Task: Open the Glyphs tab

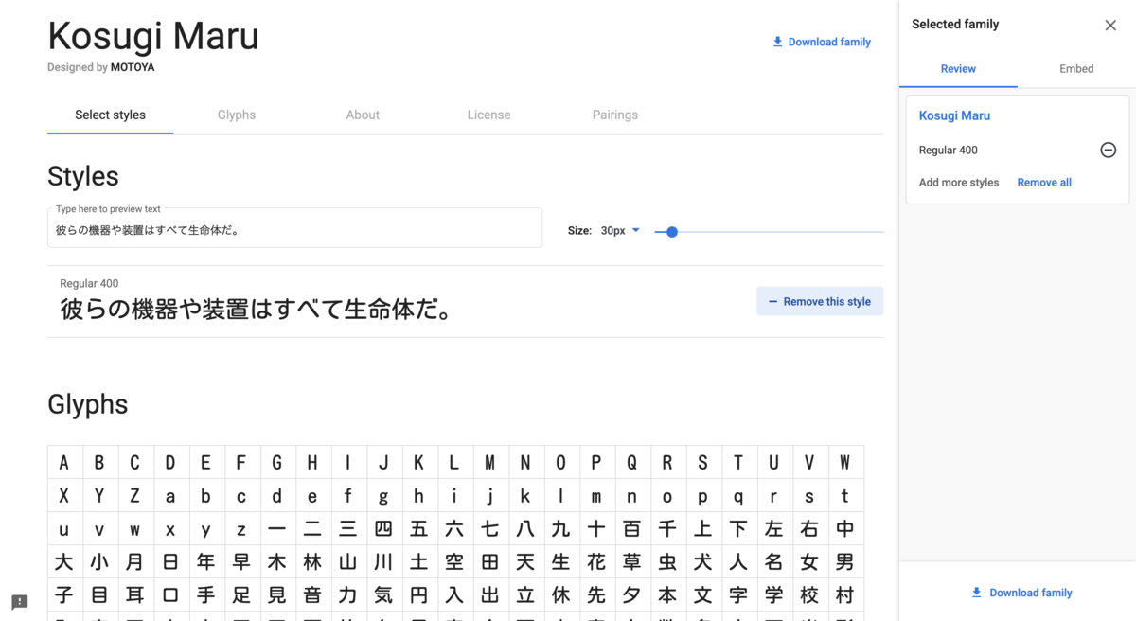Action: (237, 115)
